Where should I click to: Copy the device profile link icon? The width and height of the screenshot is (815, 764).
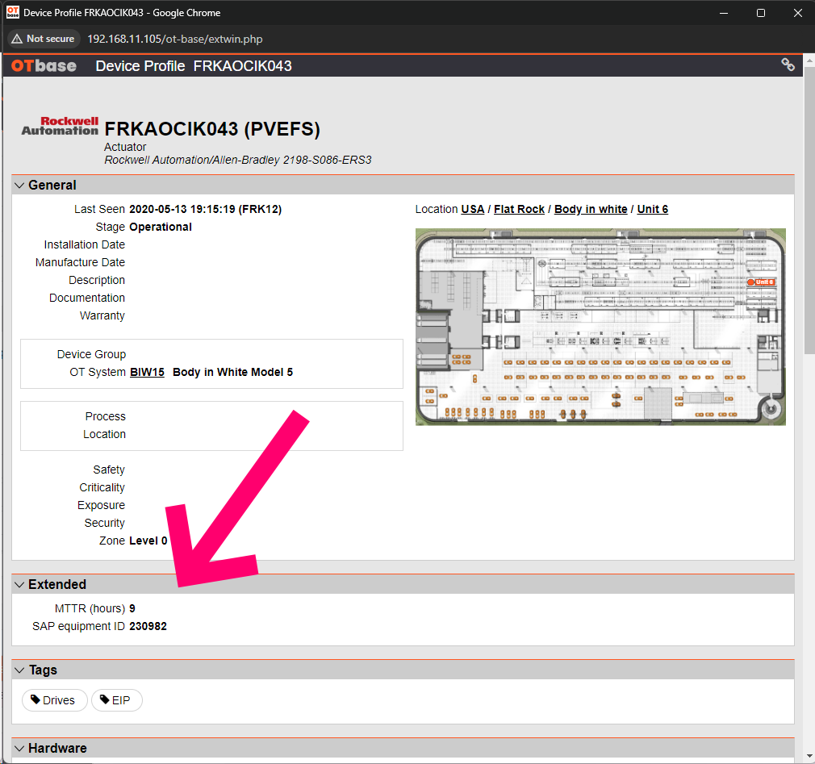tap(788, 65)
